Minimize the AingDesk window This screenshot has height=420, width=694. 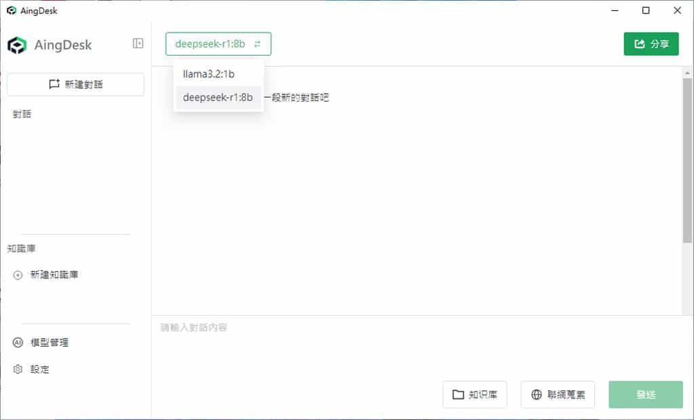pyautogui.click(x=614, y=11)
